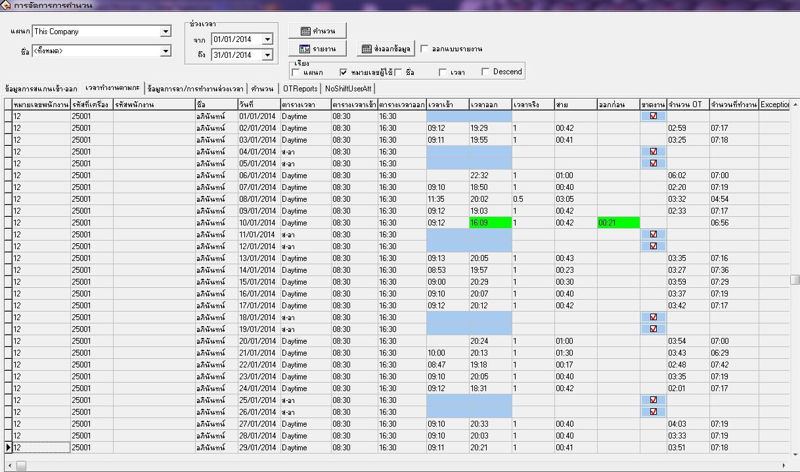This screenshot has width=800, height=472.
Task: Uncheck the หมายเลขผู้ใช้ sort checkbox
Action: tap(343, 72)
